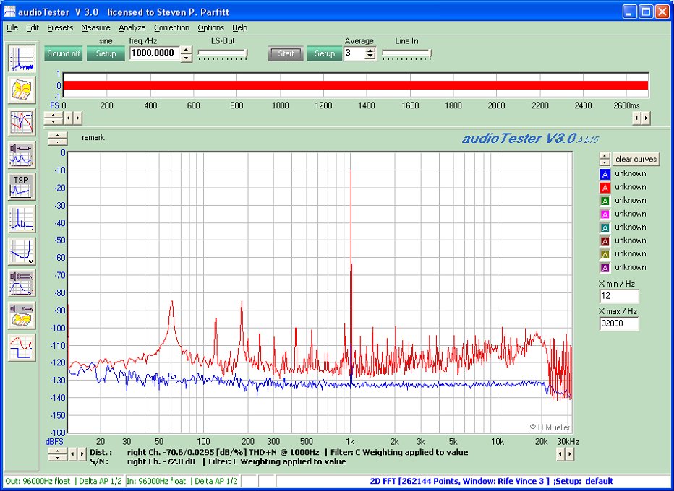
Task: Open the speaker waterfall measurement icon
Action: tap(22, 316)
